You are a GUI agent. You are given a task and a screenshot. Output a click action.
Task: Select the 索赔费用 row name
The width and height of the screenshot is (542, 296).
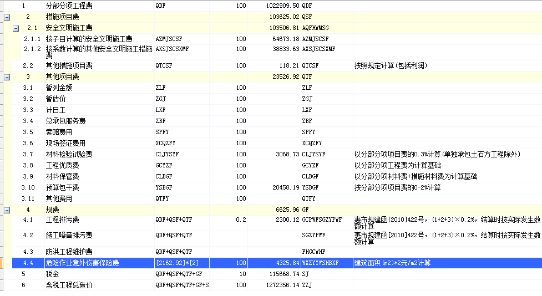click(x=59, y=132)
